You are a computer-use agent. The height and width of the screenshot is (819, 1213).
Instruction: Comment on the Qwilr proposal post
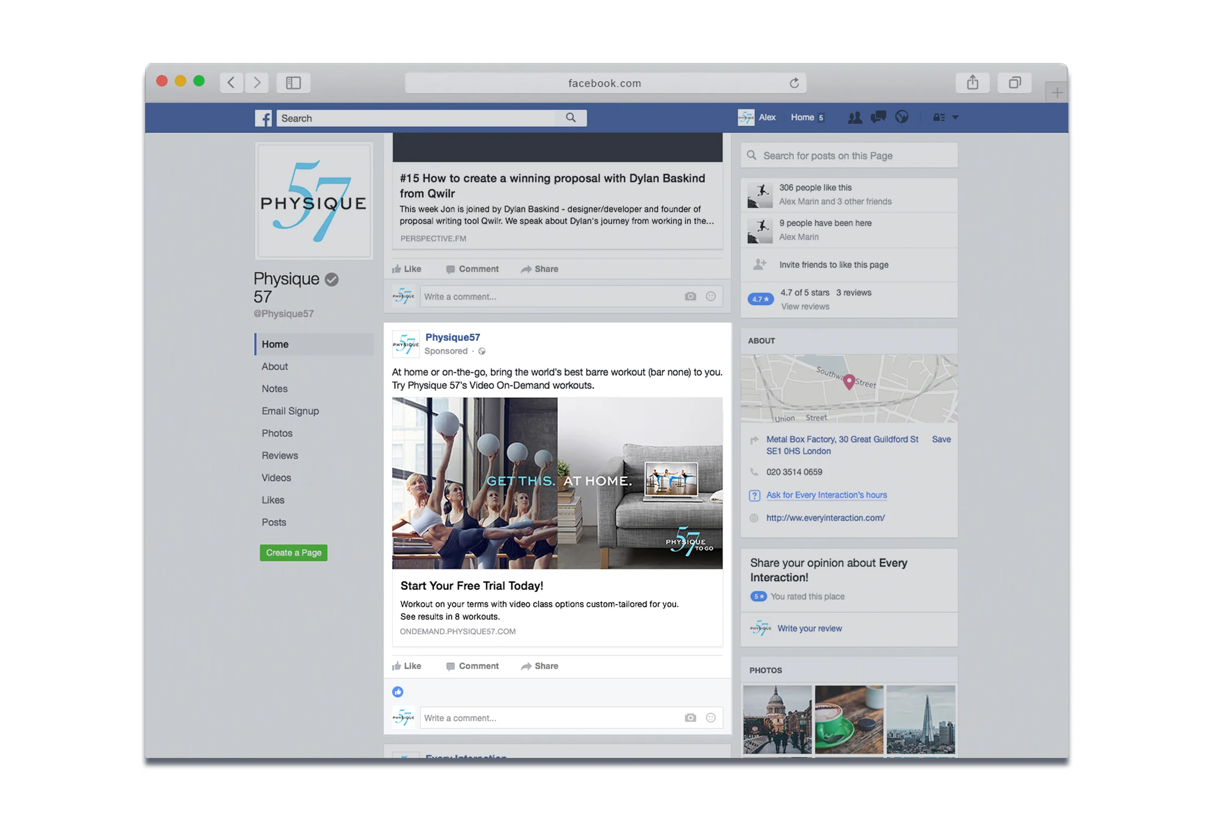(x=472, y=269)
